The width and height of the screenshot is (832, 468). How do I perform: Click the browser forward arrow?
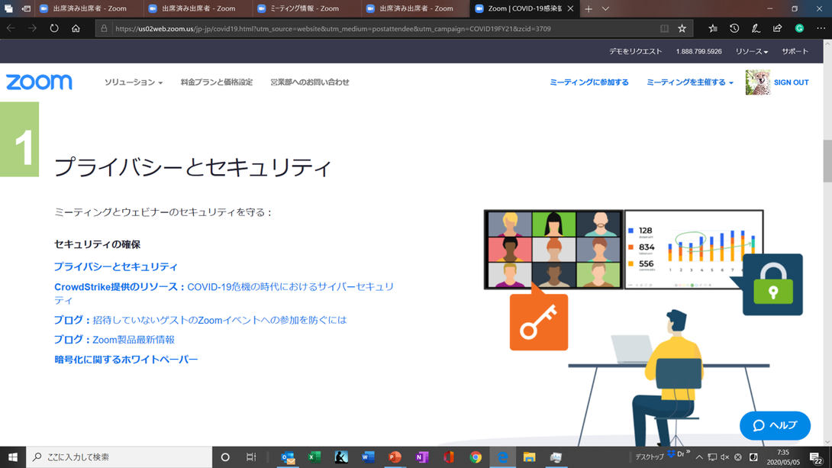click(32, 29)
